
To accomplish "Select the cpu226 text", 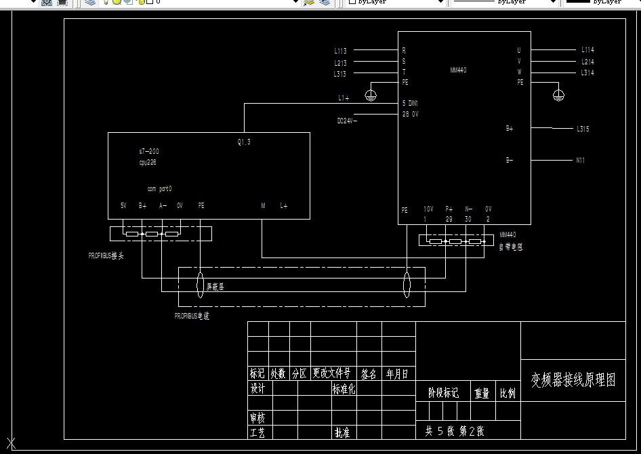I will (148, 162).
